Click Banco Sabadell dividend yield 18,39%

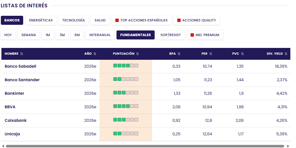(x=281, y=66)
